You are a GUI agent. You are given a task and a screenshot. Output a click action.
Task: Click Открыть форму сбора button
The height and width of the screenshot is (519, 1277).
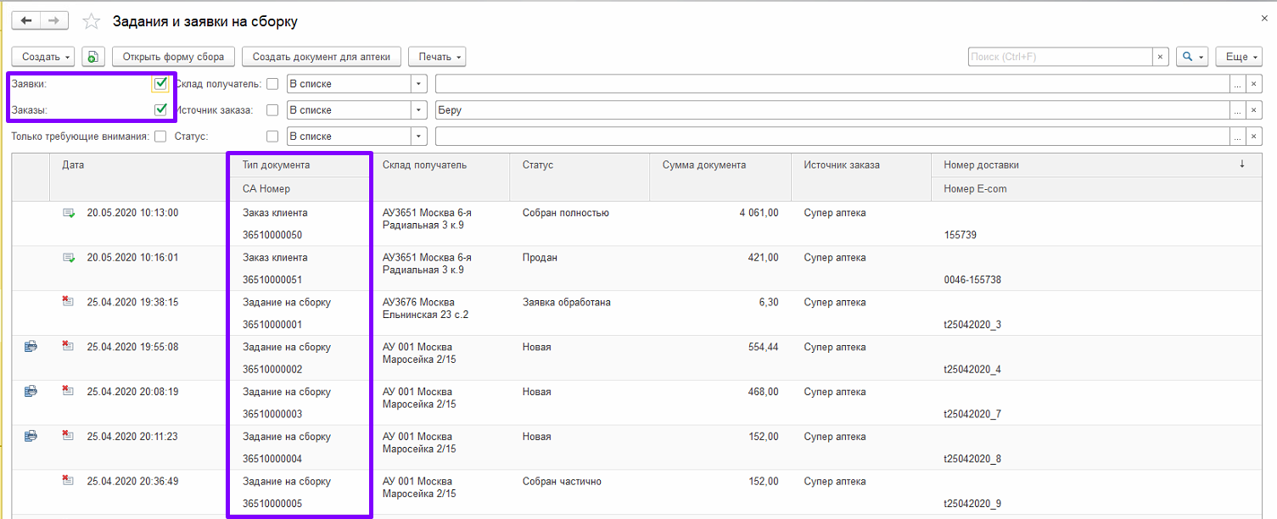tap(173, 57)
